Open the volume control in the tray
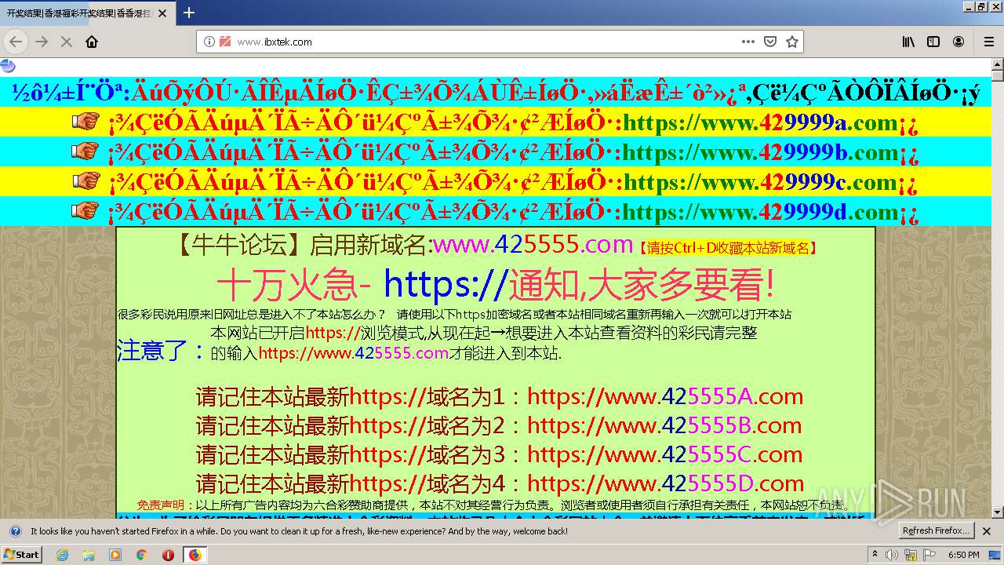 (893, 555)
